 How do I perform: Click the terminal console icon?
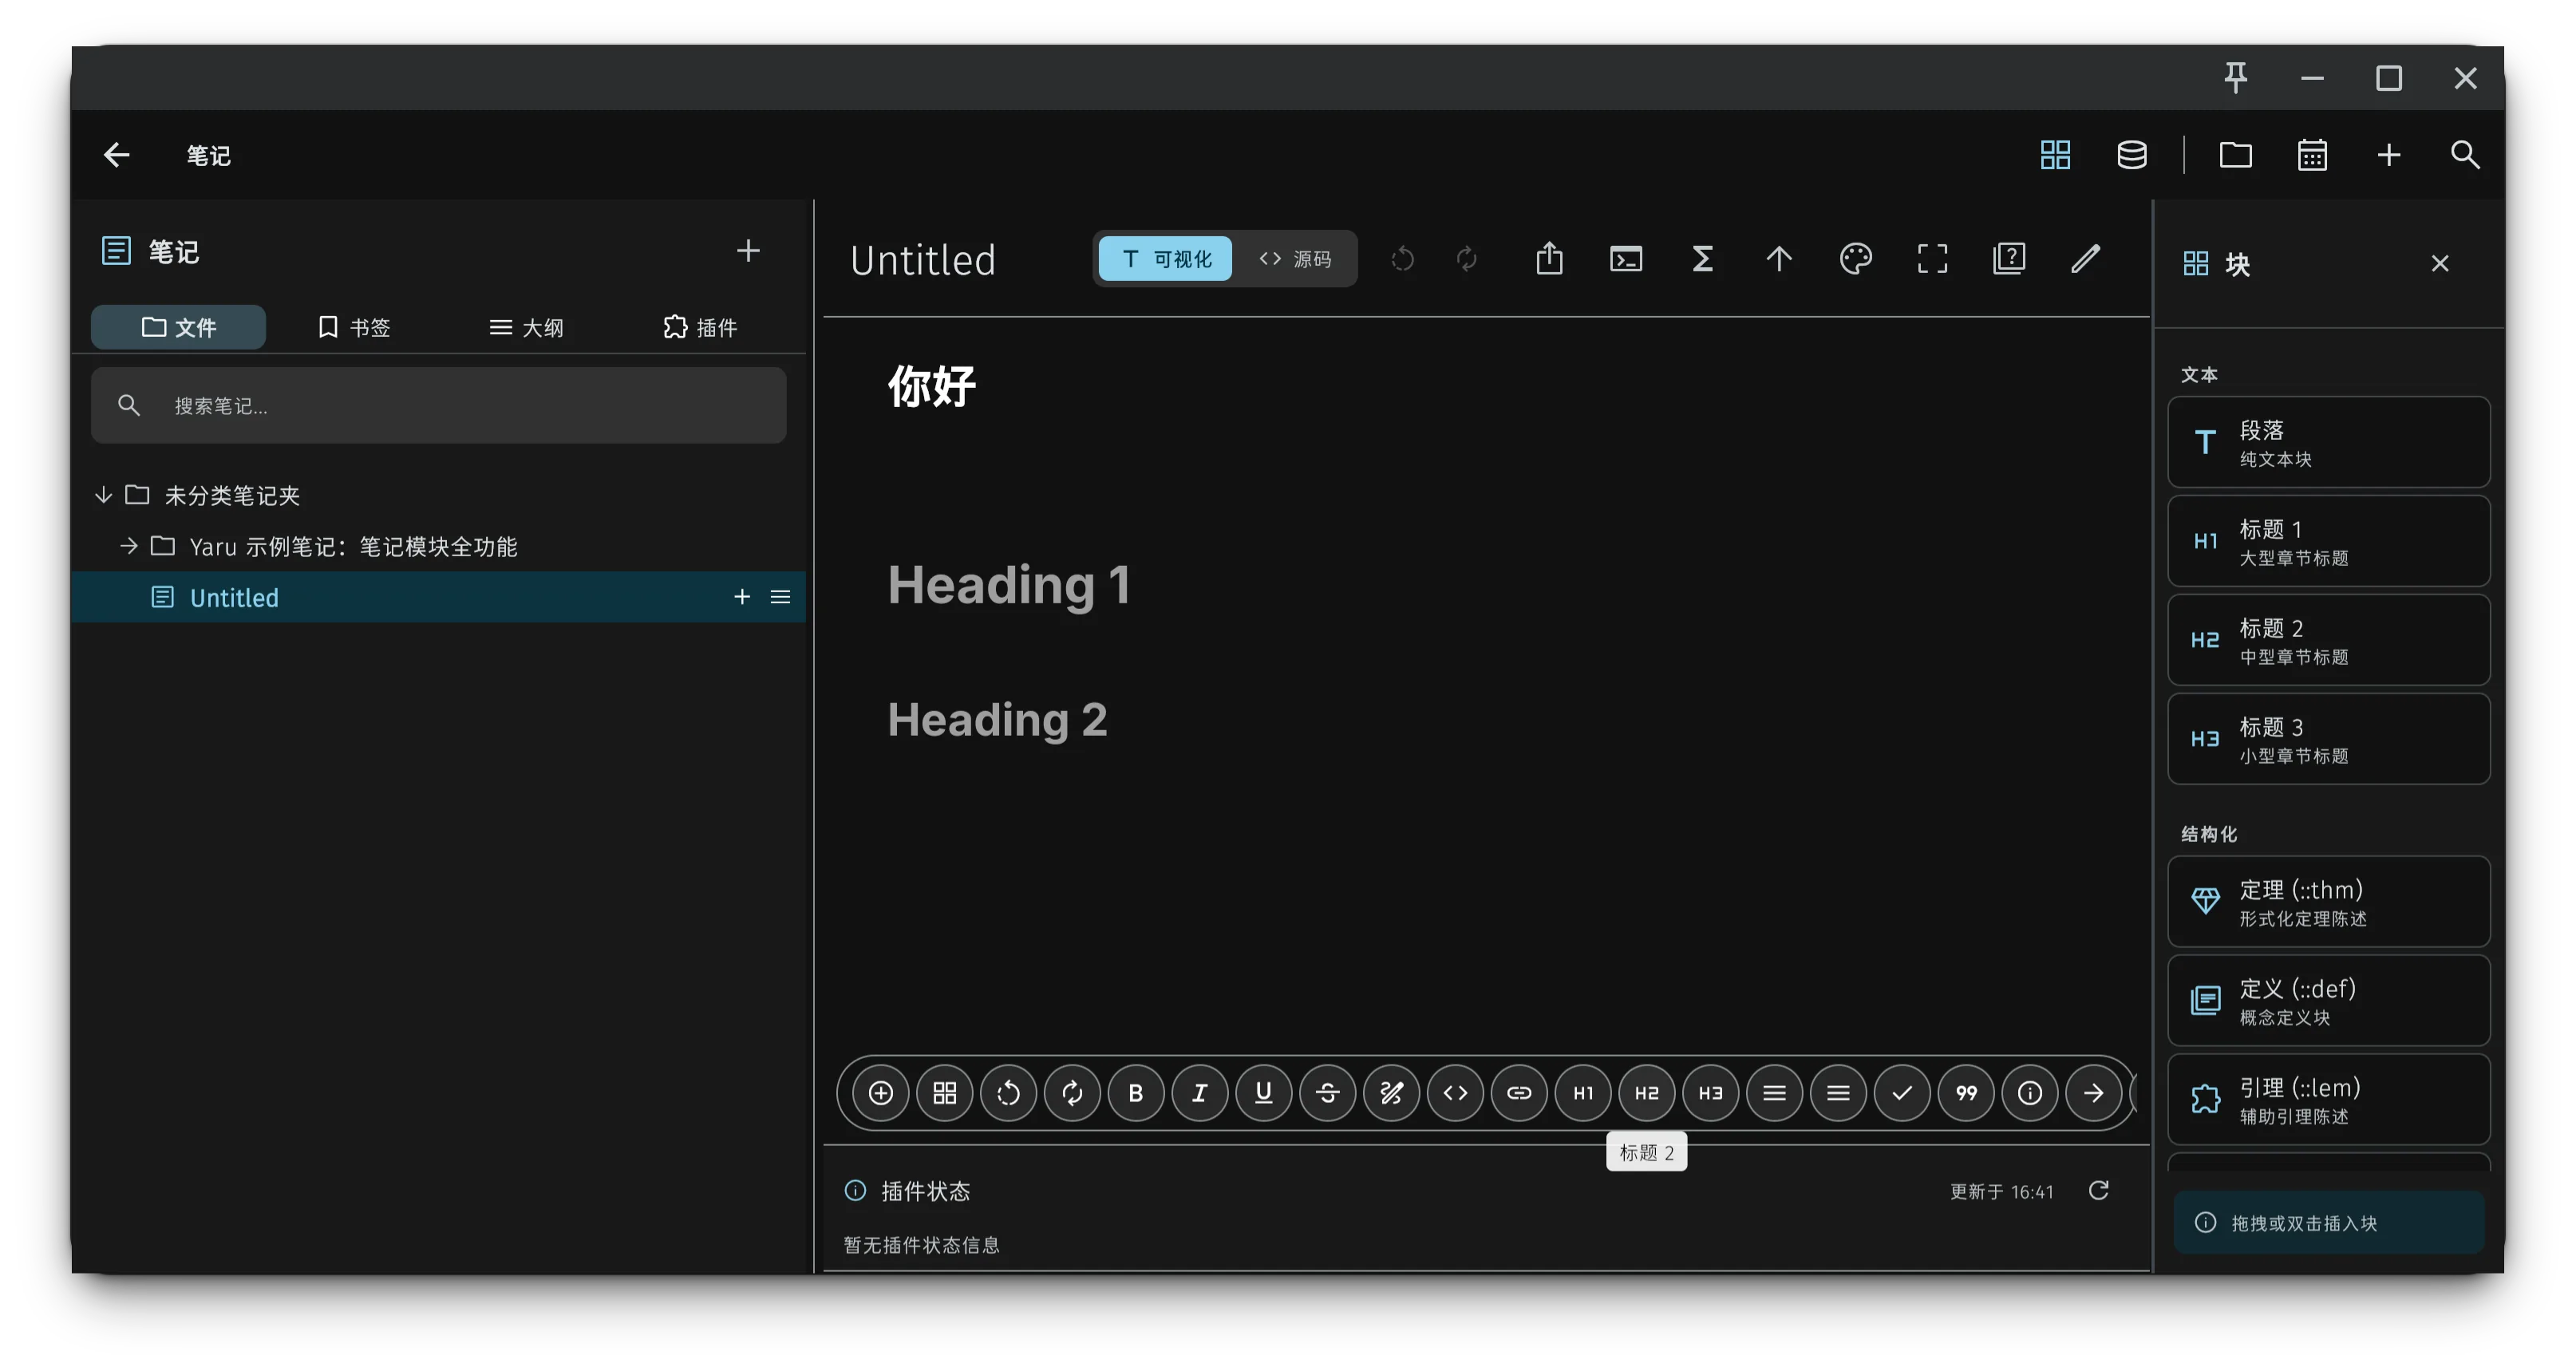(1626, 259)
